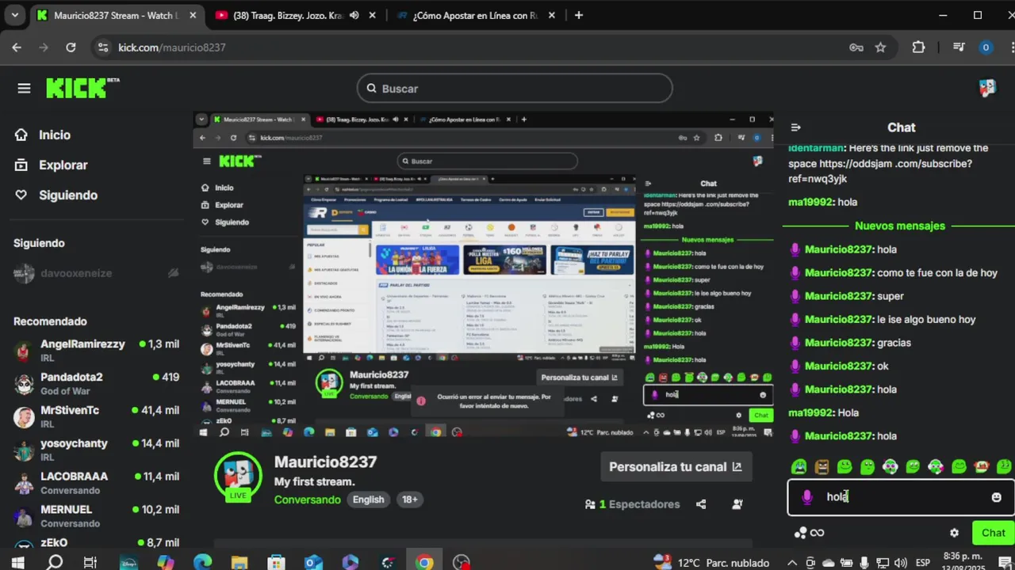Image resolution: width=1015 pixels, height=570 pixels.
Task: Open volume control in system tray
Action: [x=900, y=563]
